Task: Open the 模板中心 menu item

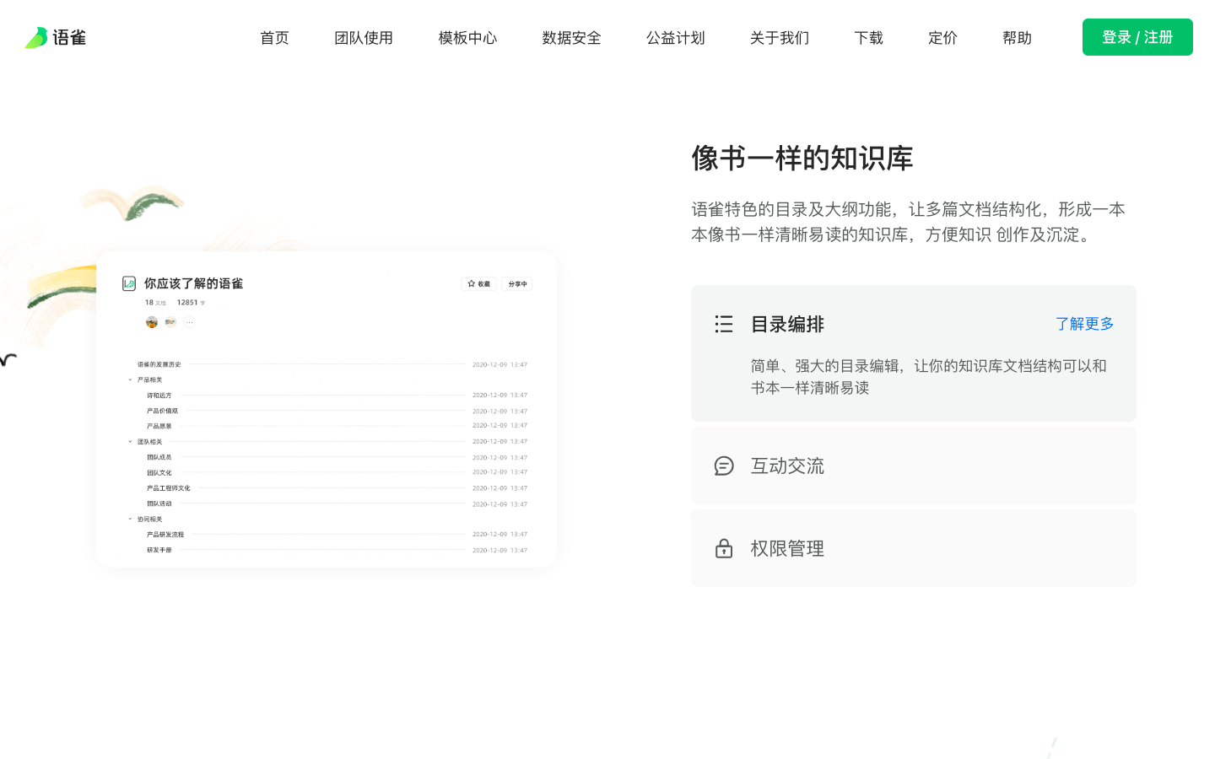Action: tap(467, 38)
